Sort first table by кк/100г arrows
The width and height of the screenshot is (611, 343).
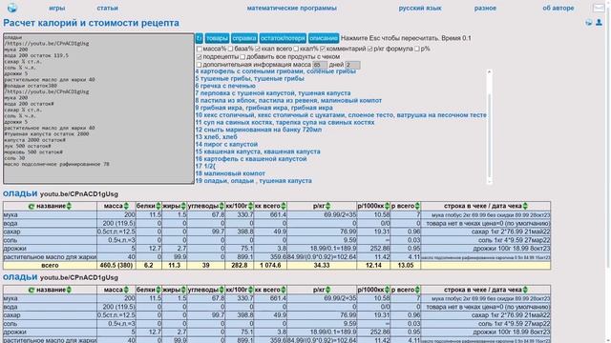click(250, 206)
